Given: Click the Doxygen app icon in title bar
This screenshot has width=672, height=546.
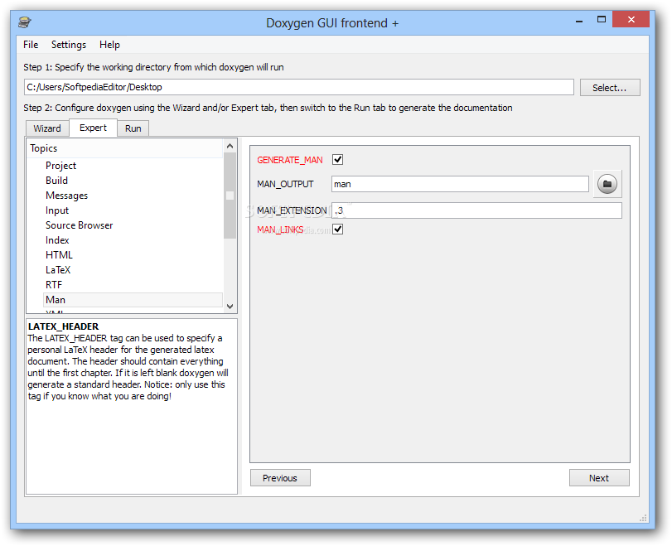Looking at the screenshot, I should click(25, 22).
